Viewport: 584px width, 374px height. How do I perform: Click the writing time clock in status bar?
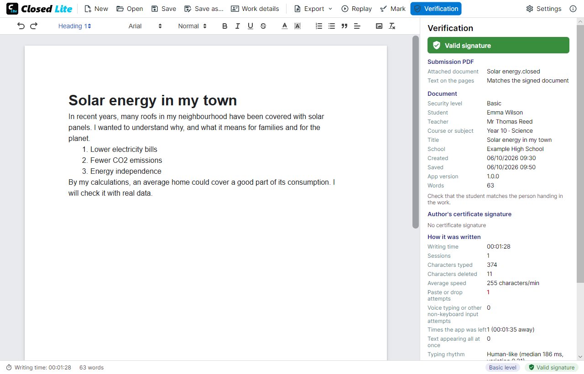pos(9,368)
